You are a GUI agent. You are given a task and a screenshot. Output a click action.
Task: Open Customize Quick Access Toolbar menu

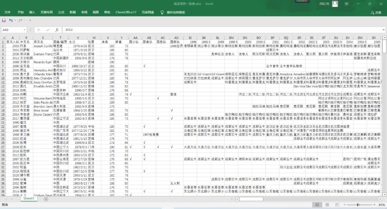(x=30, y=20)
